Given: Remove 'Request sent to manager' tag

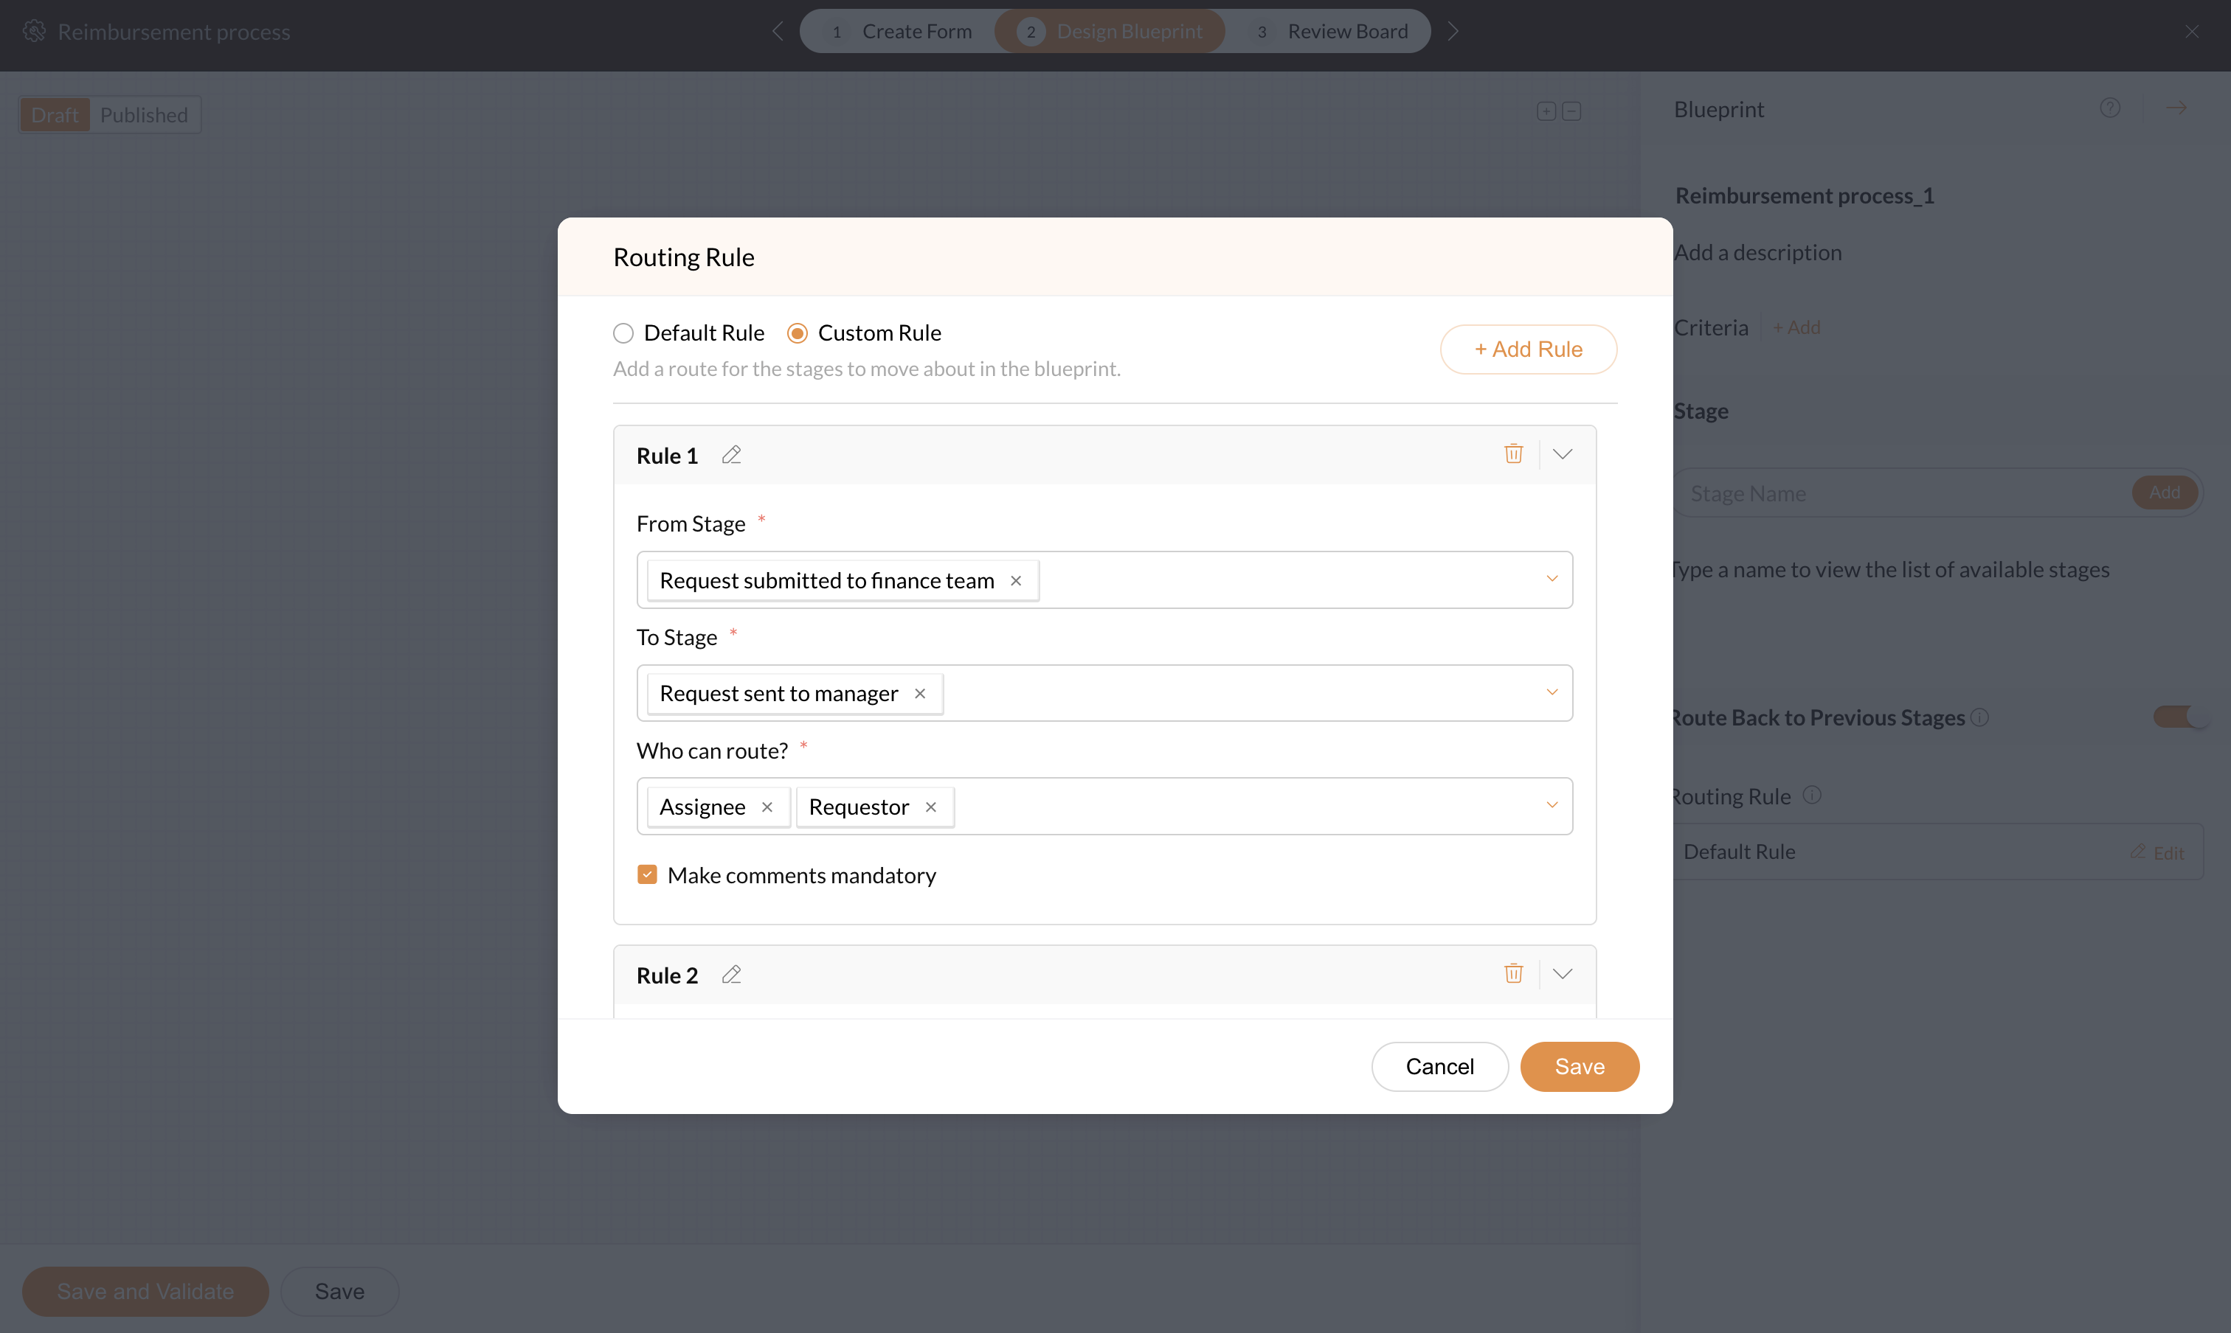Looking at the screenshot, I should click(919, 694).
